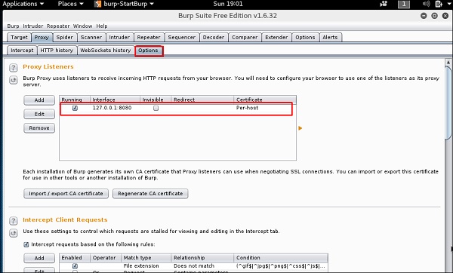Open the Intruder menu in menu bar
The height and width of the screenshot is (273, 453).
point(33,26)
